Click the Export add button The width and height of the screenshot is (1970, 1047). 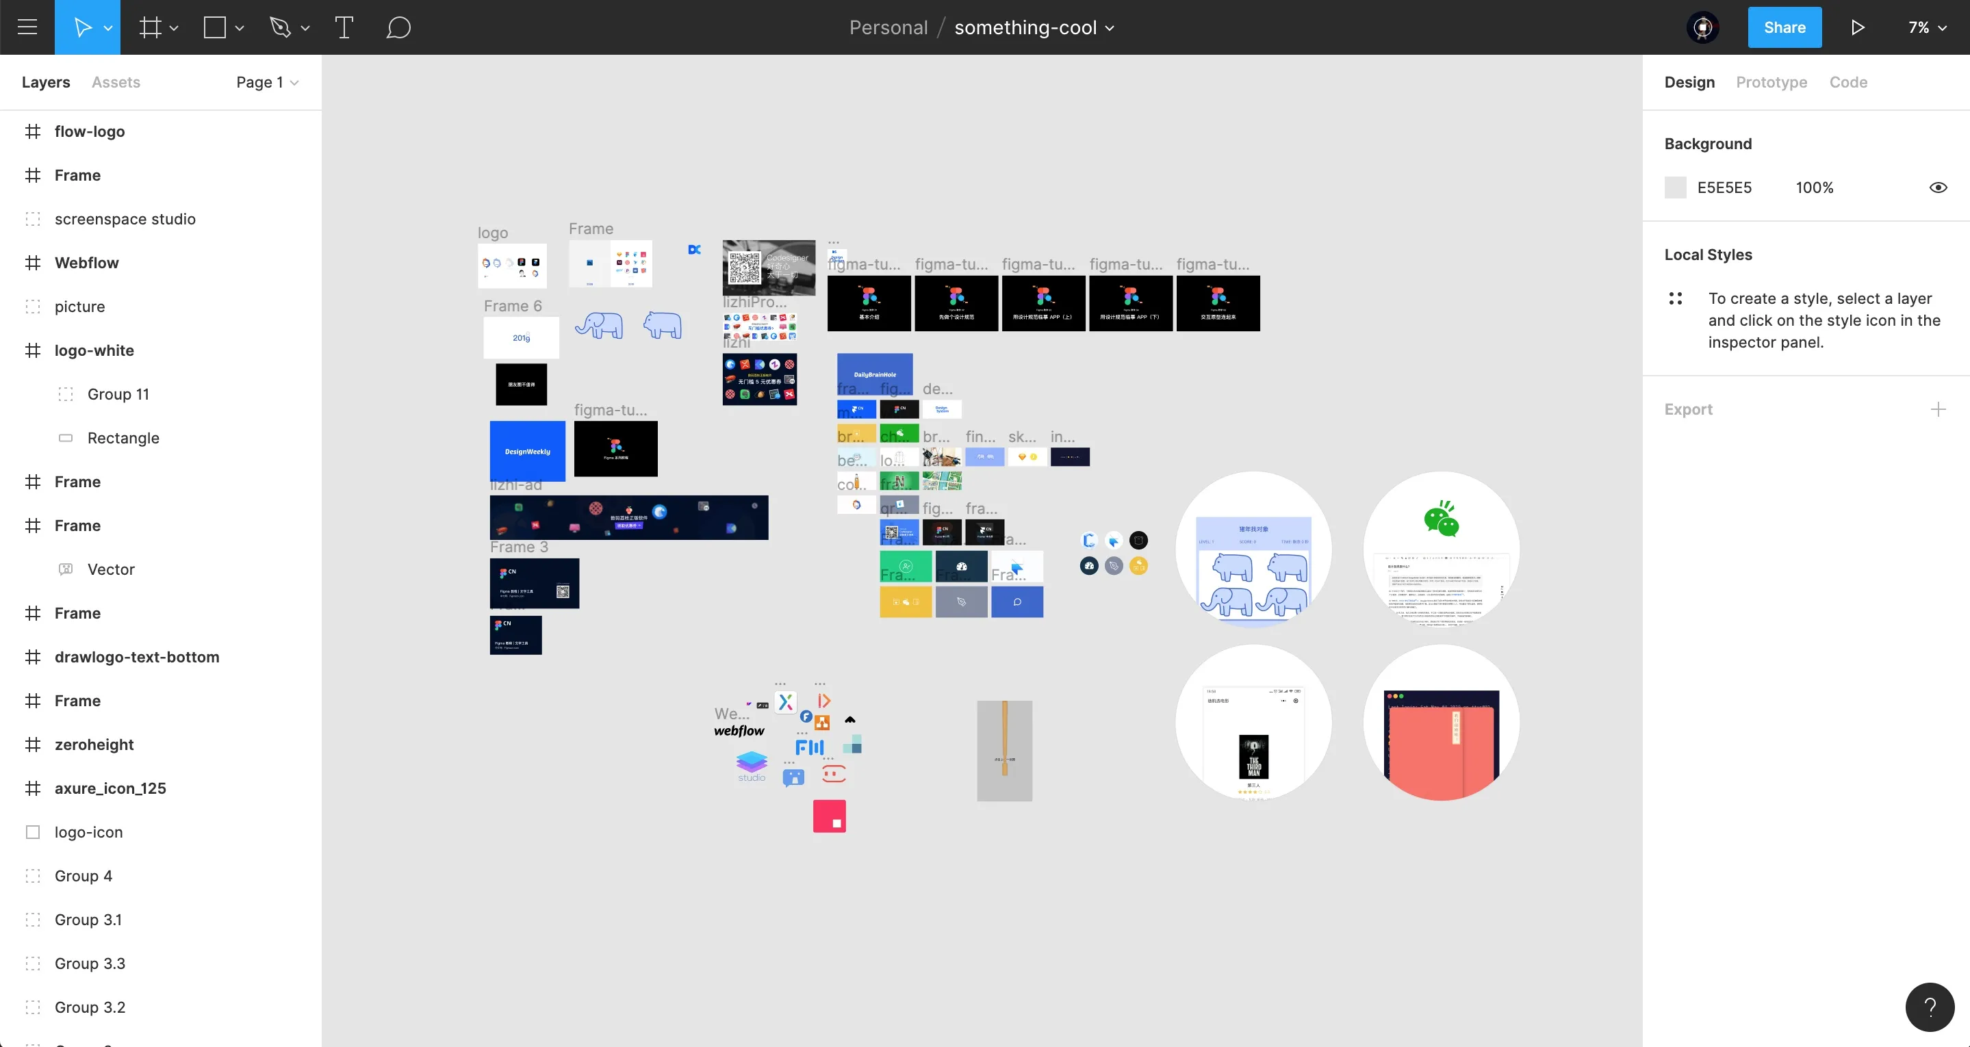(x=1940, y=409)
